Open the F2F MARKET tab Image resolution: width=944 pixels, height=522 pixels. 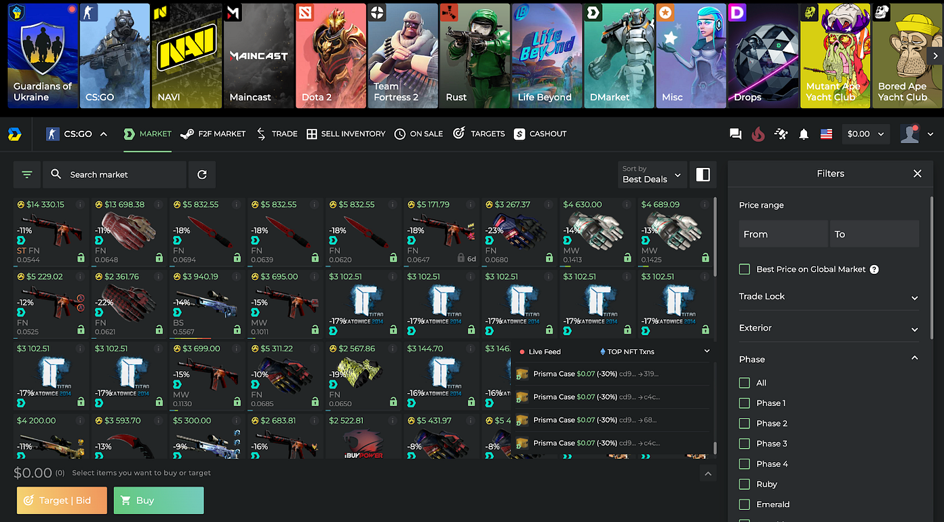pyautogui.click(x=213, y=134)
